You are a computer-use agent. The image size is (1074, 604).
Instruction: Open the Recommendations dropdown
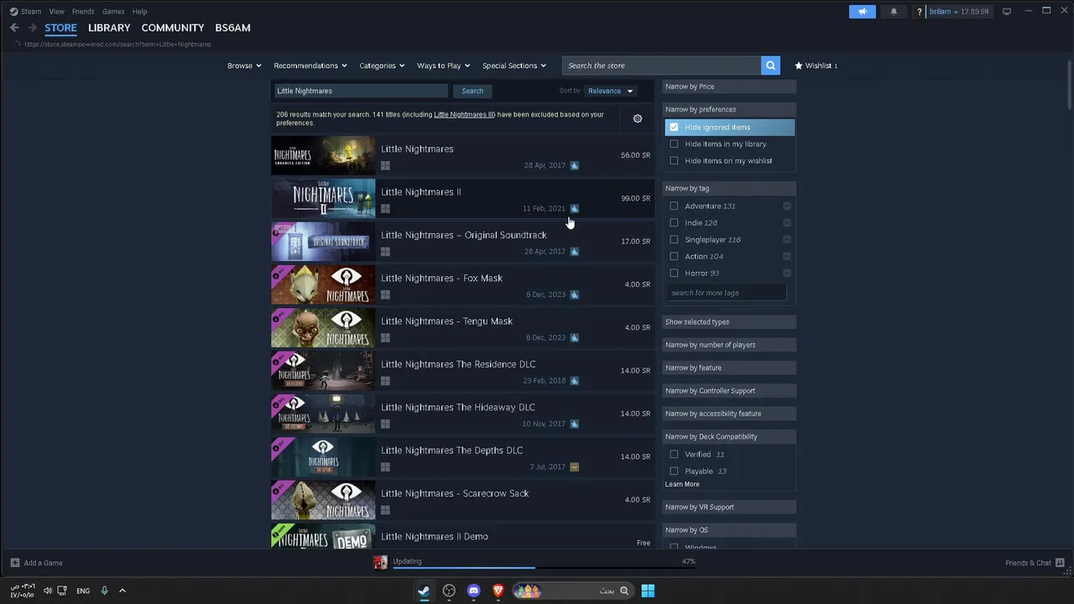310,65
